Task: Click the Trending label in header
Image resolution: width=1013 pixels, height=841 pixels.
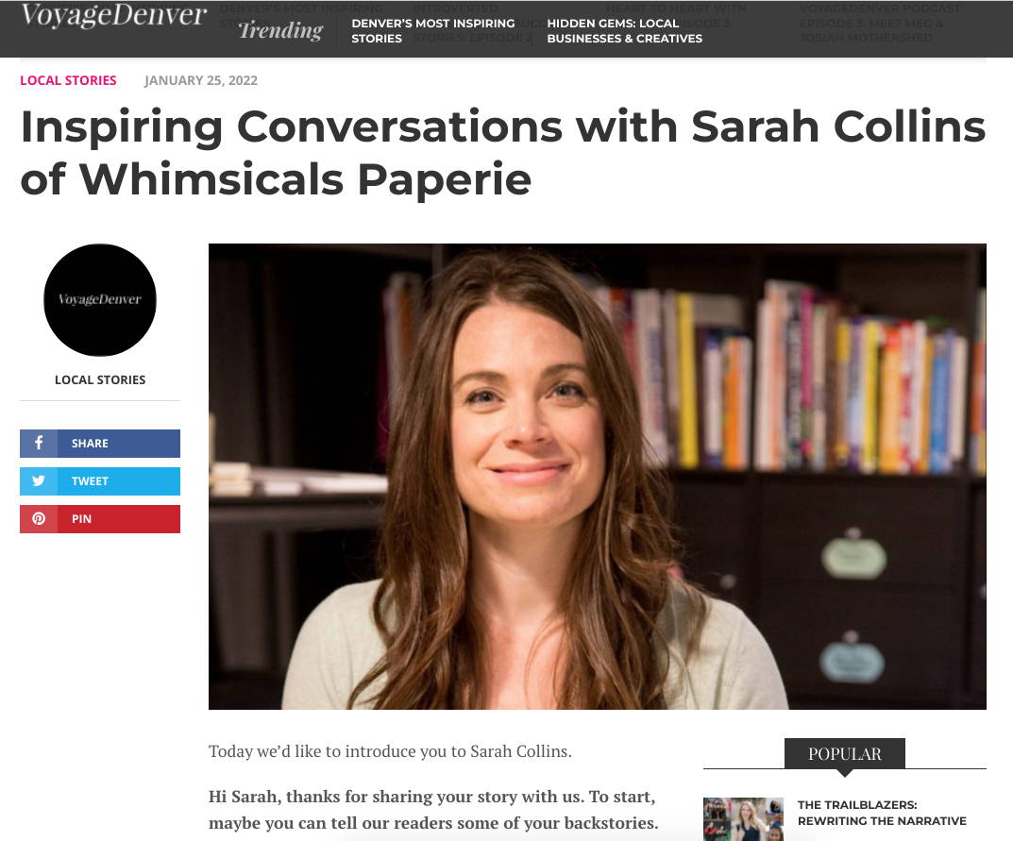Action: tap(280, 30)
